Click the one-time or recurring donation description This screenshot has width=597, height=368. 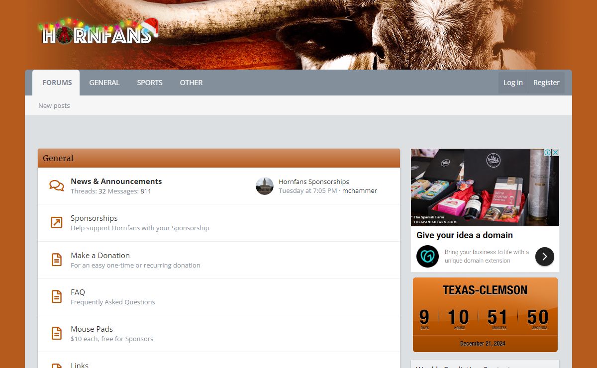pos(135,265)
